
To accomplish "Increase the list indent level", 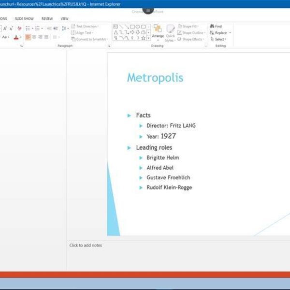I will (56, 29).
